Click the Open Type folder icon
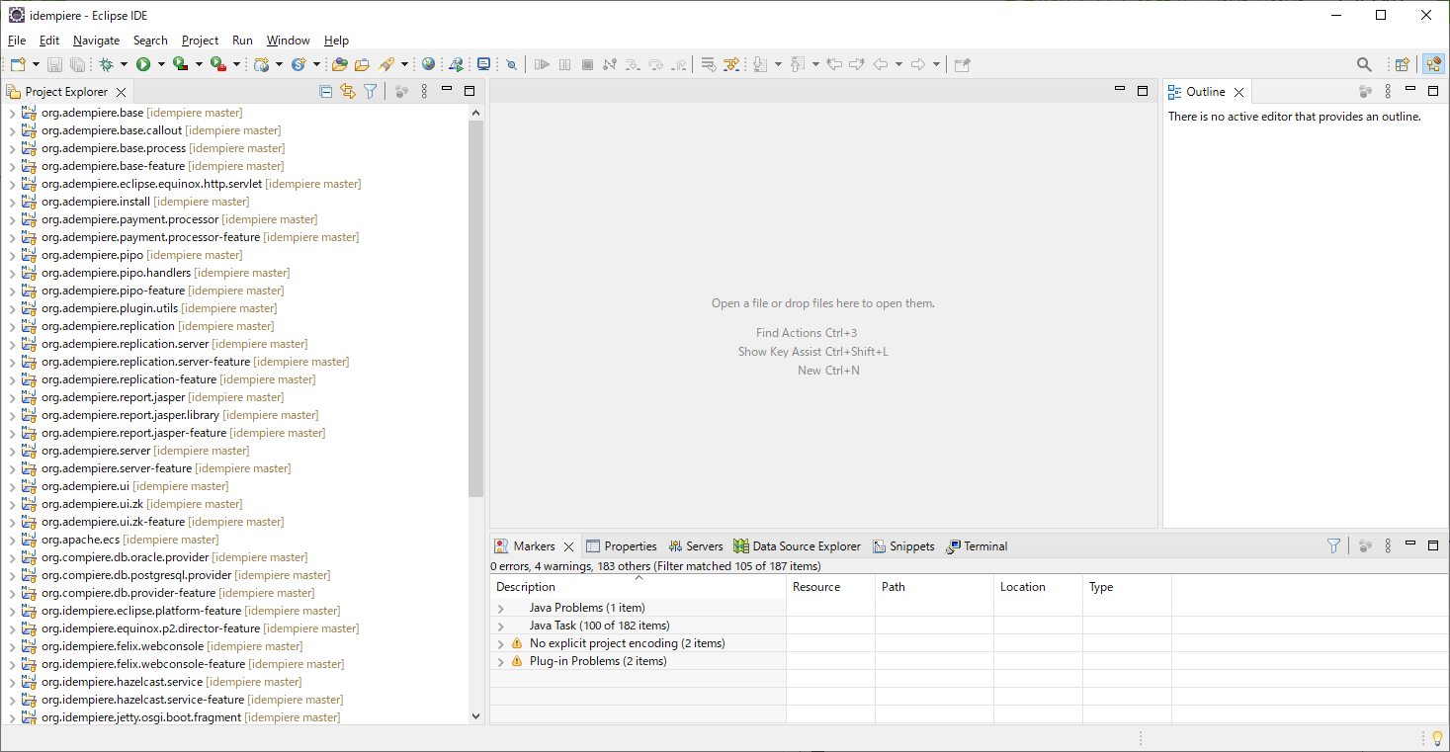Viewport: 1450px width, 752px height. [339, 64]
